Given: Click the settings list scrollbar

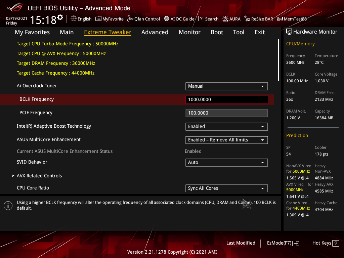Looking at the screenshot, I should point(278,60).
